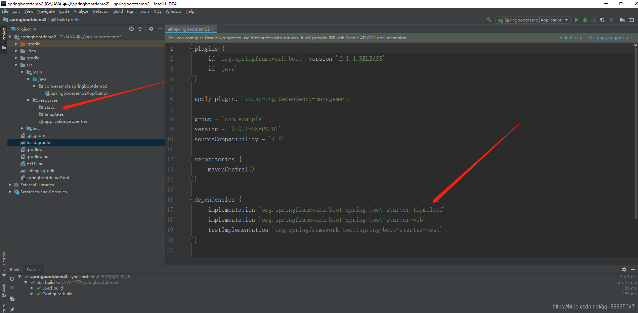Collapse the src folder
638x313 pixels.
pyautogui.click(x=16, y=65)
